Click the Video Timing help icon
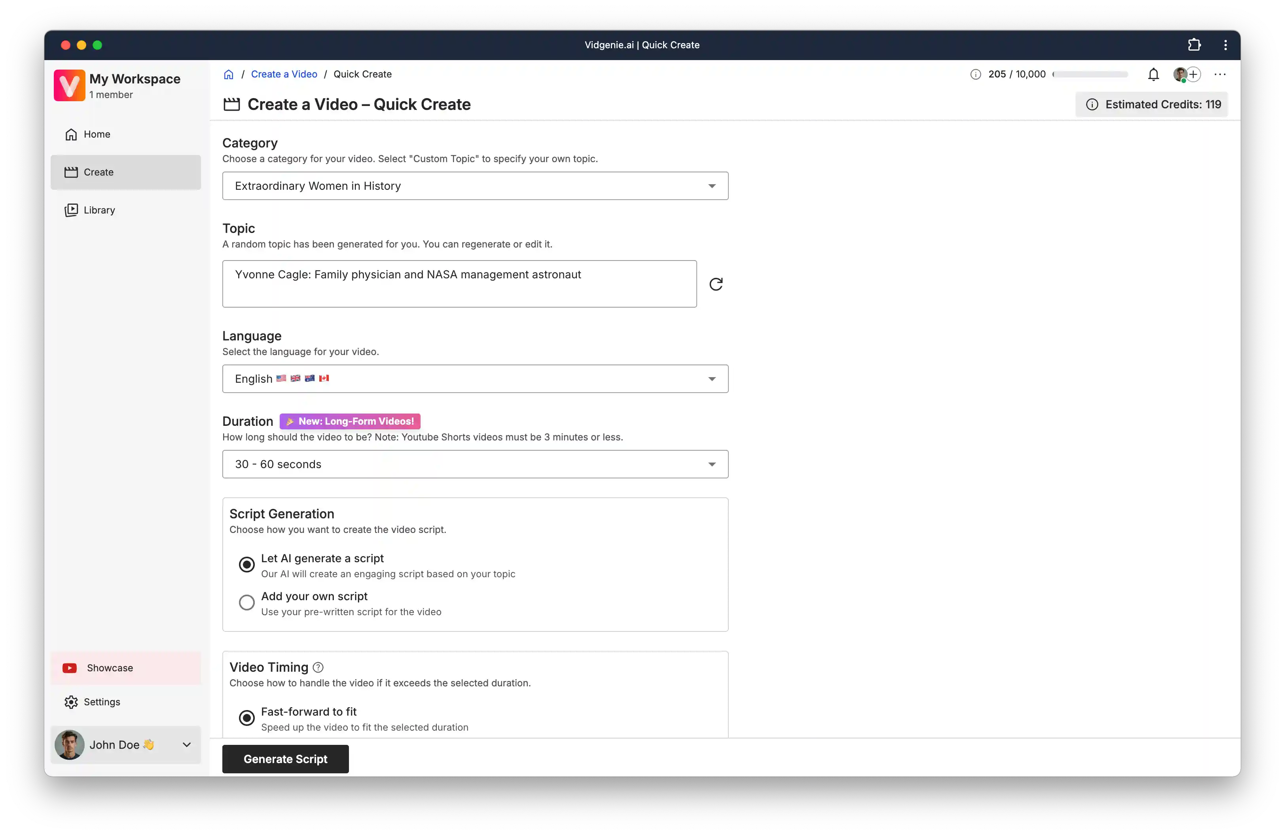The image size is (1285, 835). (x=318, y=667)
